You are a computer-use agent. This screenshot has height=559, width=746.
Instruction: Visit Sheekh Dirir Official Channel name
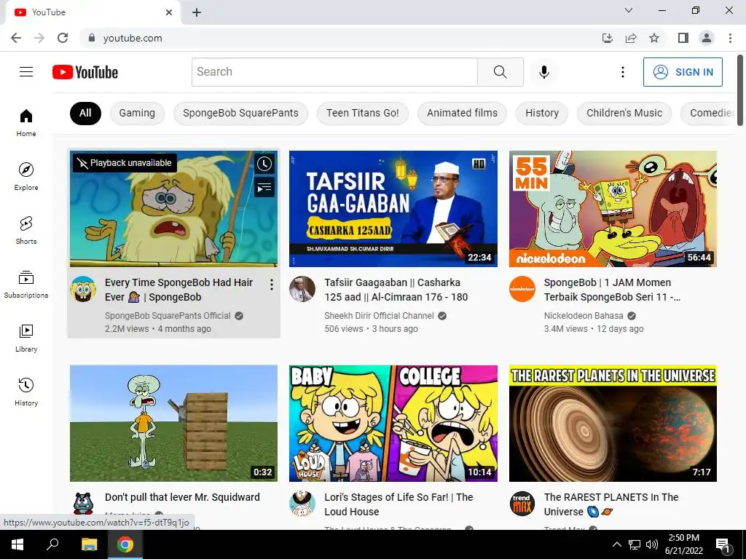pos(379,316)
